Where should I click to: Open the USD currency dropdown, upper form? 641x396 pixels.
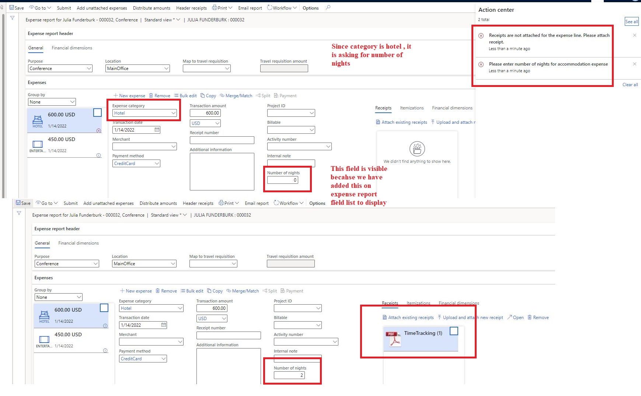tap(217, 123)
